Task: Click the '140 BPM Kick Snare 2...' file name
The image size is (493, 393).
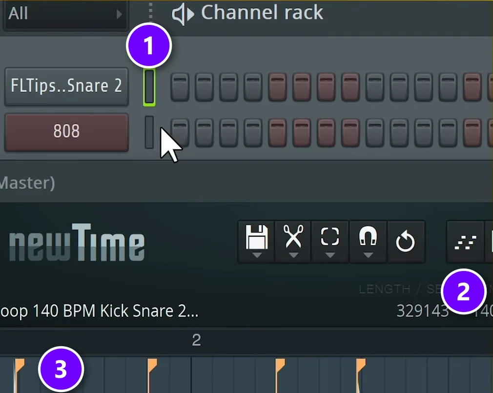Action: pyautogui.click(x=115, y=311)
